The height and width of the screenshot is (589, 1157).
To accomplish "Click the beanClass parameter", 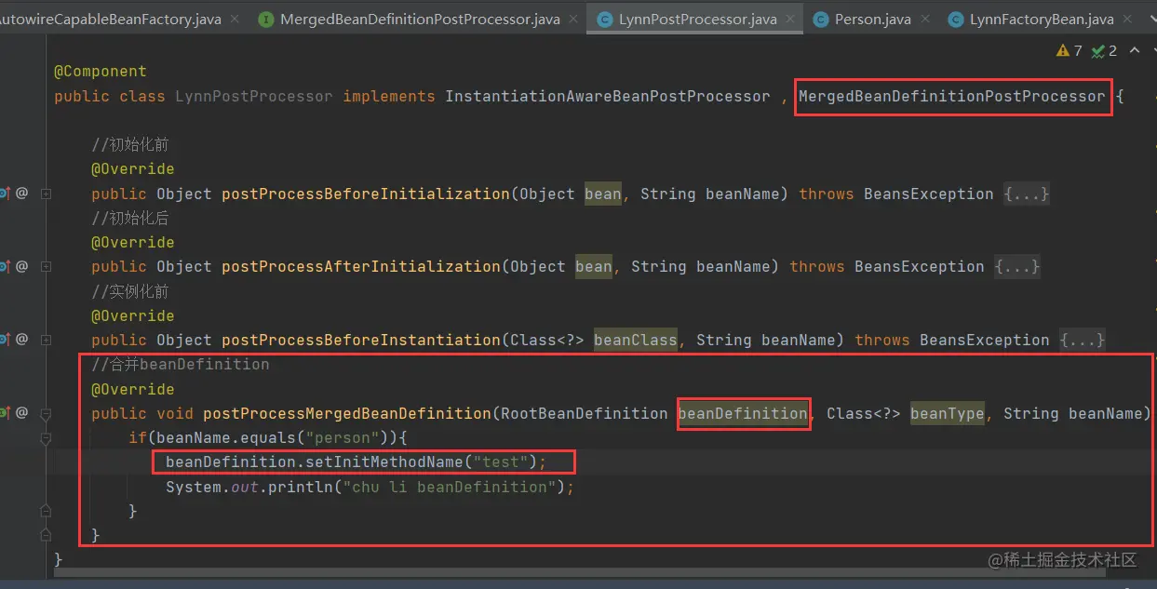I will coord(636,340).
